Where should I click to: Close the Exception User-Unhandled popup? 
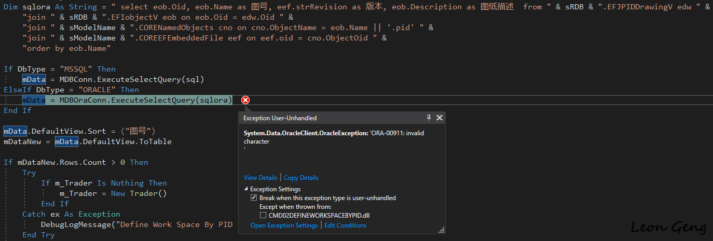click(x=439, y=118)
